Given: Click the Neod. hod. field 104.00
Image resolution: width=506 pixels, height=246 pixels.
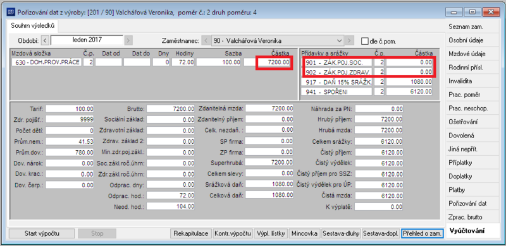Looking at the screenshot, I should (170, 206).
